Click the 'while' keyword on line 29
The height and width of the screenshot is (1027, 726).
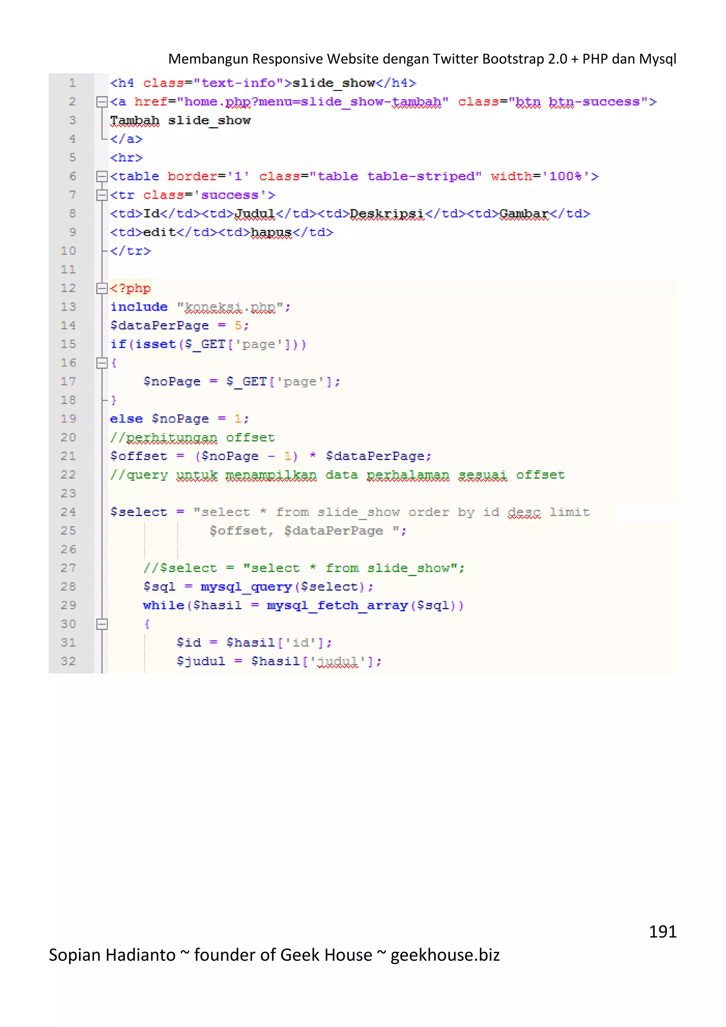tap(164, 605)
